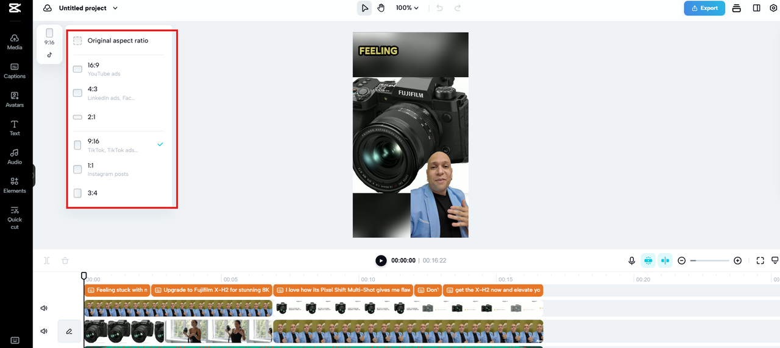Click the 00:00:00 current timecode

(x=403, y=260)
